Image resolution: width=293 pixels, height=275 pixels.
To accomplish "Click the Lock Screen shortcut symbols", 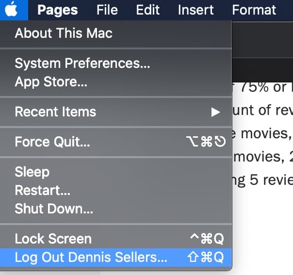I will [x=206, y=239].
